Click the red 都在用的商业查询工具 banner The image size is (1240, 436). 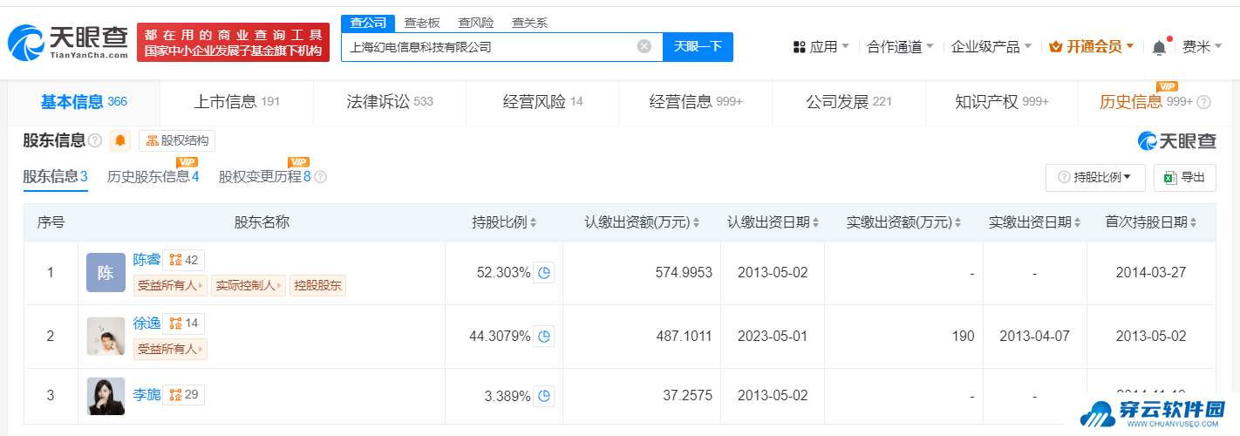[232, 43]
